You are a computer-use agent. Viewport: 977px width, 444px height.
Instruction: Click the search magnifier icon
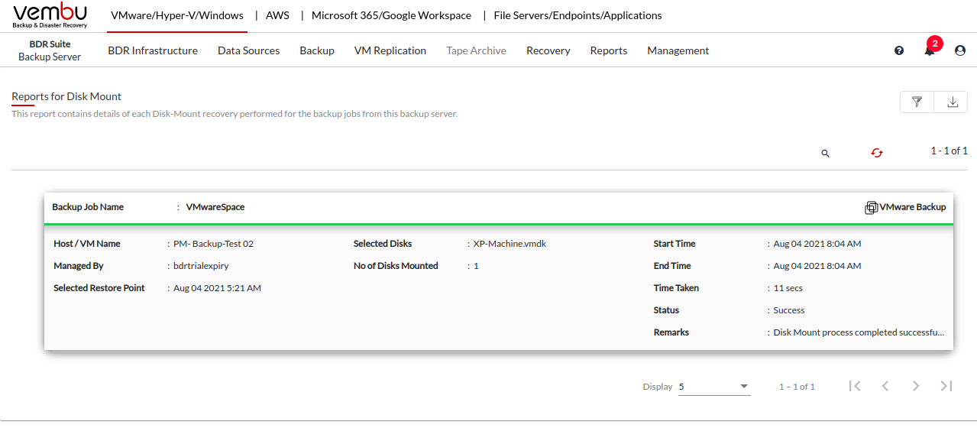pyautogui.click(x=825, y=153)
